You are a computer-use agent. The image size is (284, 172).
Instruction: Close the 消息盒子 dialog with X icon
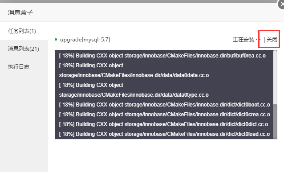[x=281, y=4]
